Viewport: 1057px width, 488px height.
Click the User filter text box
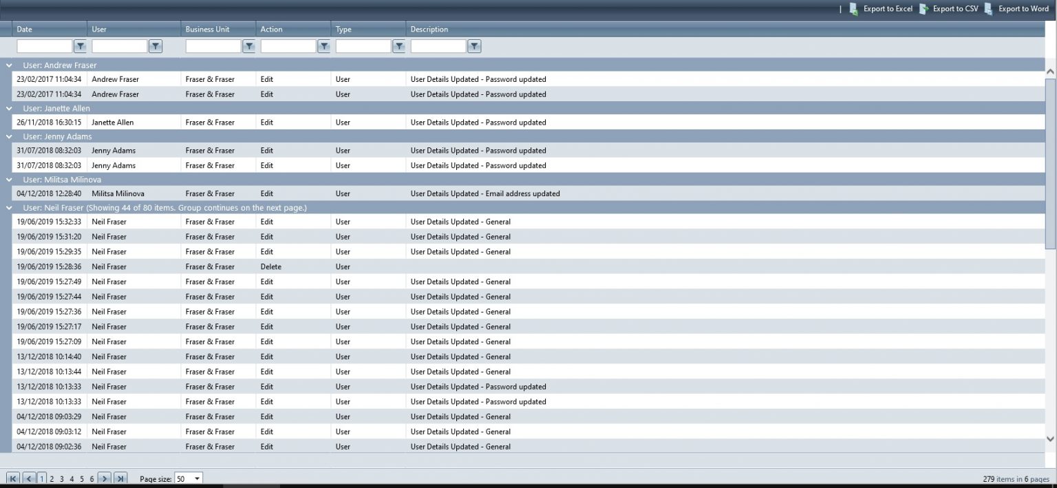120,46
